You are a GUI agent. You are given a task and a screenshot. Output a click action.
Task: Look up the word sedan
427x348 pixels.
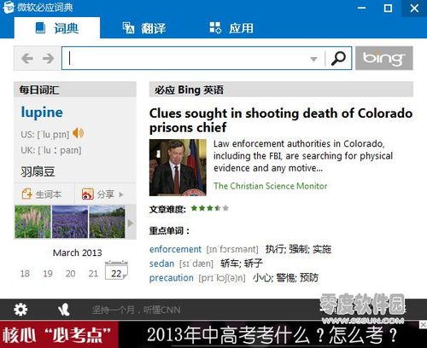coord(161,264)
